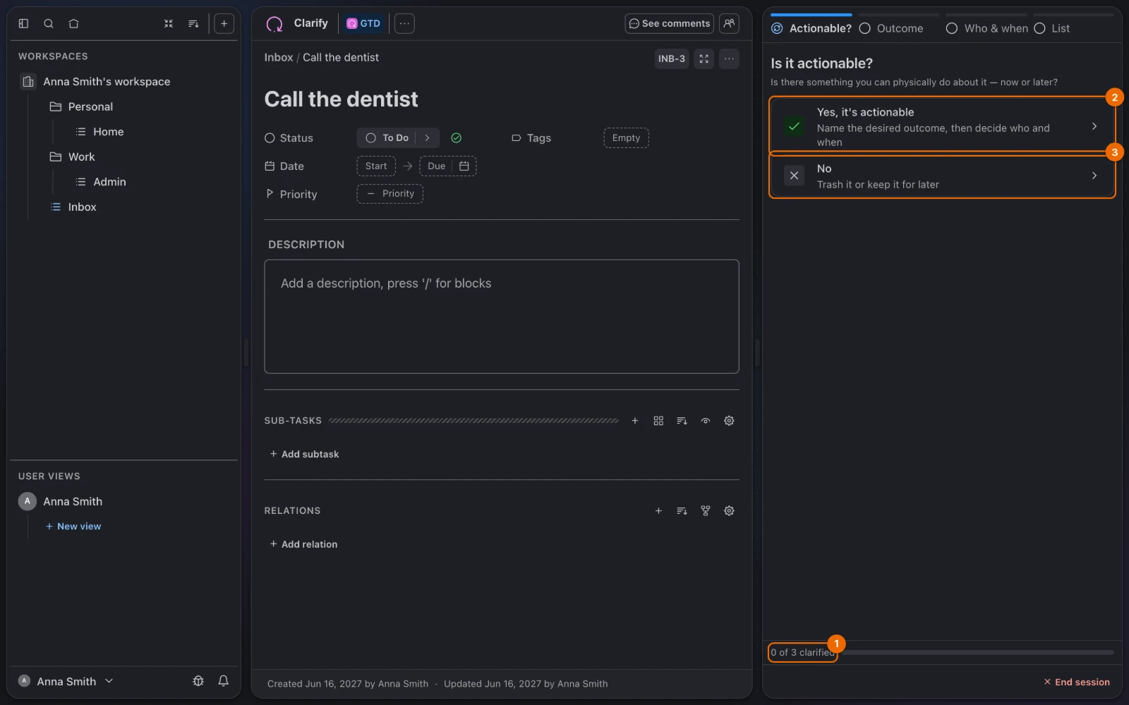Select the Who & when step

(x=987, y=28)
